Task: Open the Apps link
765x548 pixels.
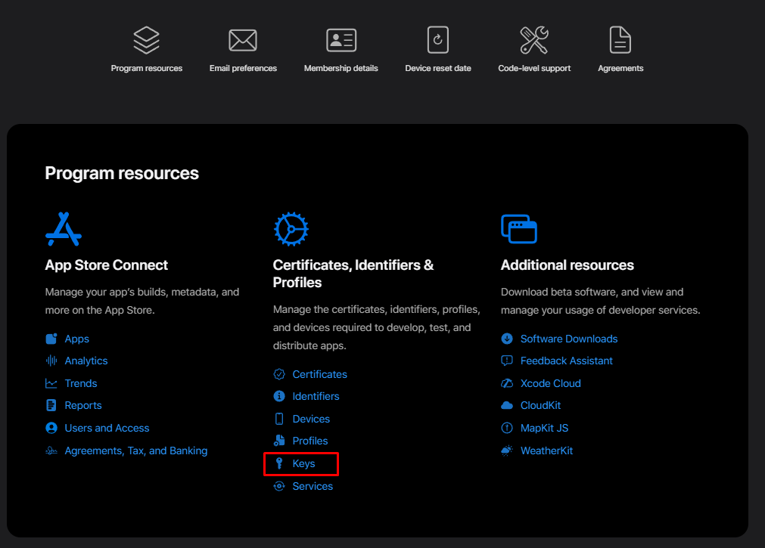Action: click(77, 339)
